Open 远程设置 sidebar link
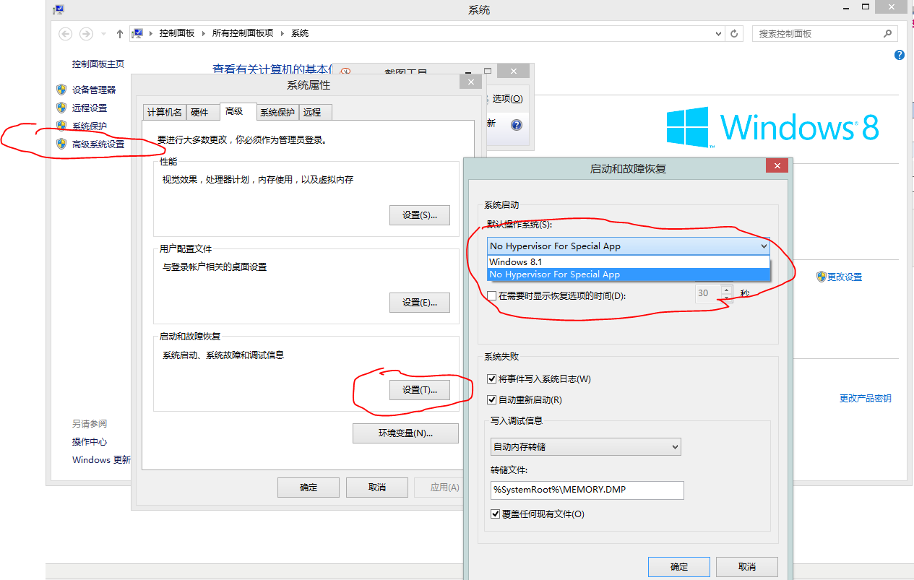The width and height of the screenshot is (914, 580). [x=90, y=108]
